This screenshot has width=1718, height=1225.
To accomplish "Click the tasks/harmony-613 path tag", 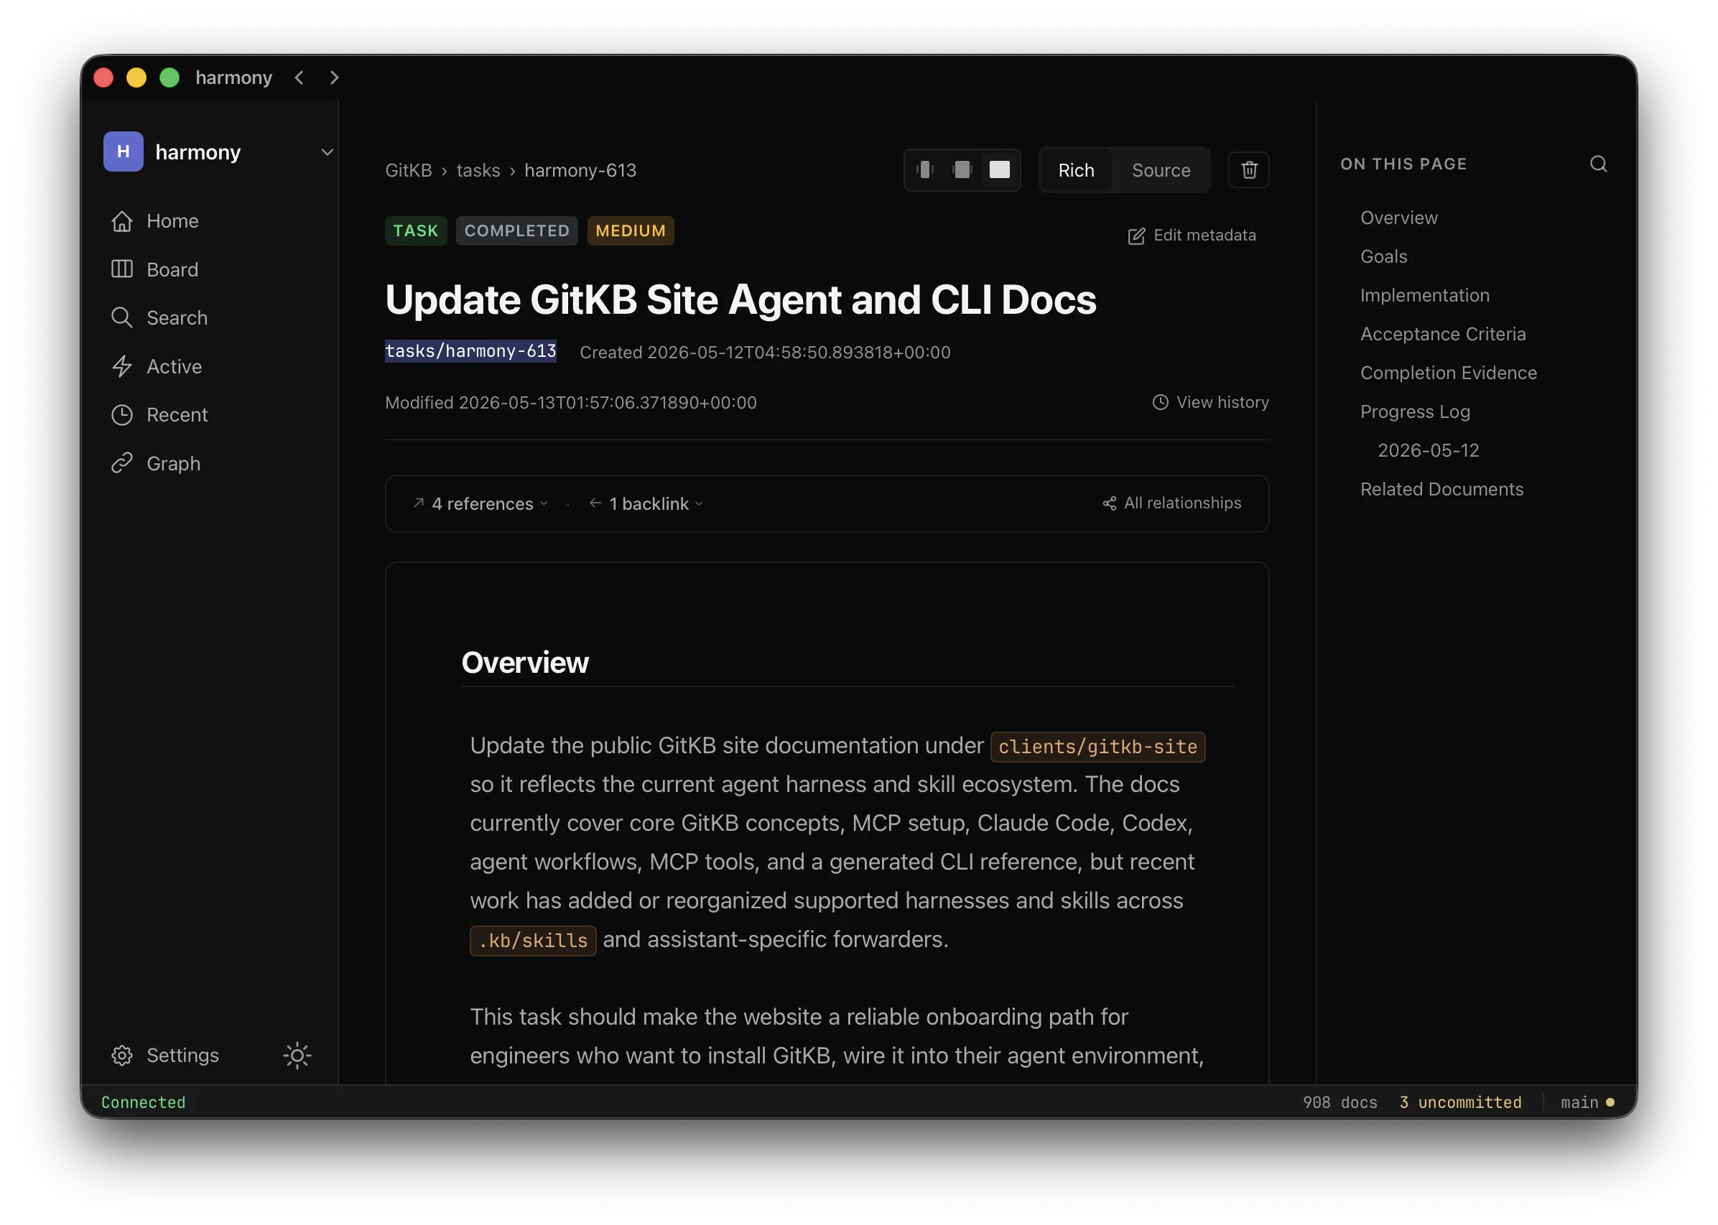I will pyautogui.click(x=471, y=352).
